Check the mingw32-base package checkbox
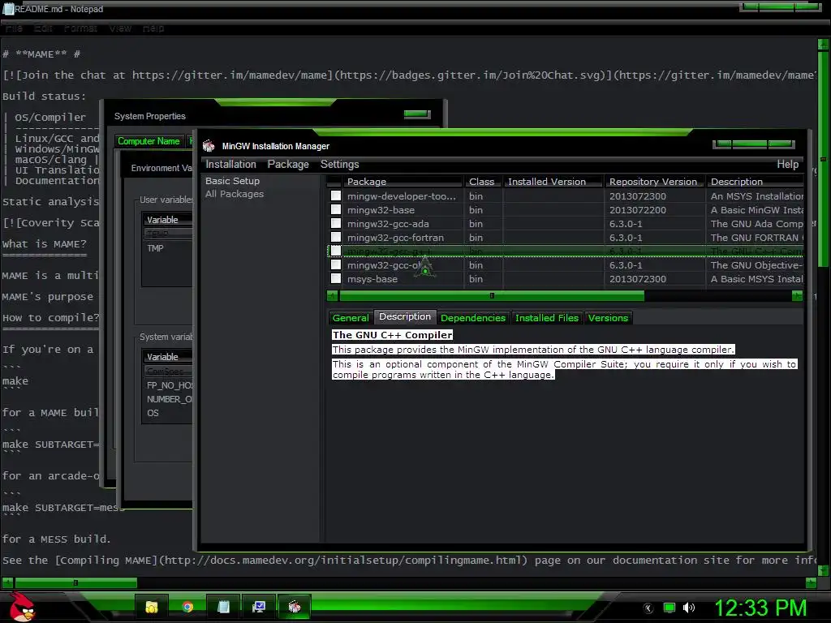831x623 pixels. click(336, 209)
